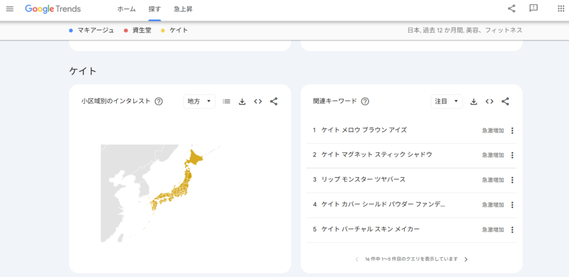The width and height of the screenshot is (569, 277).
Task: Select the 資生堂 search term
Action: [142, 30]
